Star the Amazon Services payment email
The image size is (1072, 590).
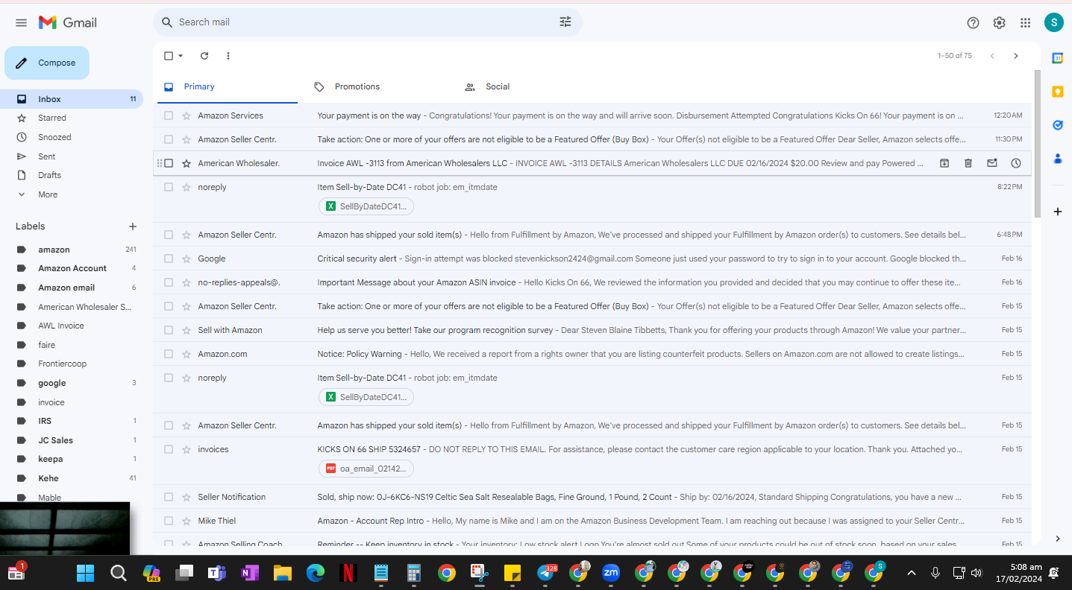pos(186,115)
